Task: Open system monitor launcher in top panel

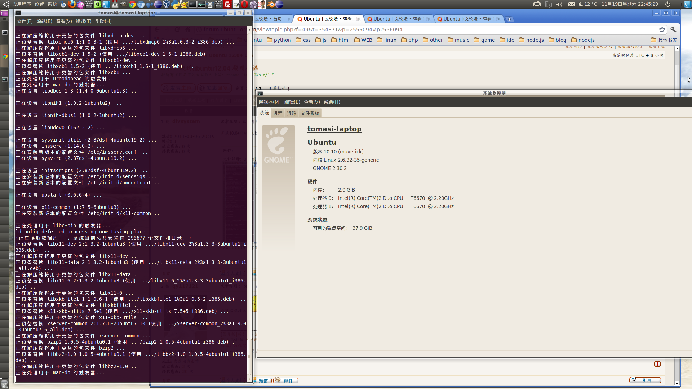Action: (x=201, y=4)
